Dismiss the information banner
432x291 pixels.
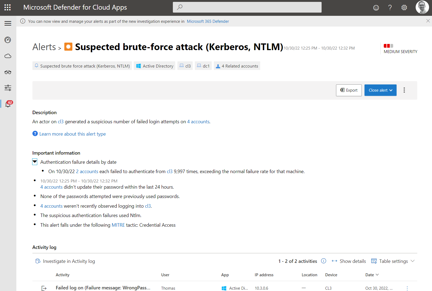428,21
